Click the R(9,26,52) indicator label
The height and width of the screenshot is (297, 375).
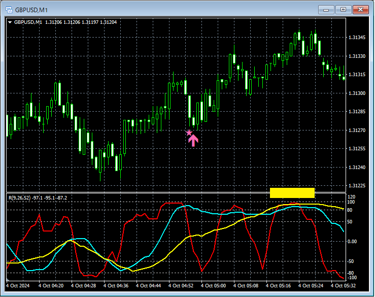point(38,198)
